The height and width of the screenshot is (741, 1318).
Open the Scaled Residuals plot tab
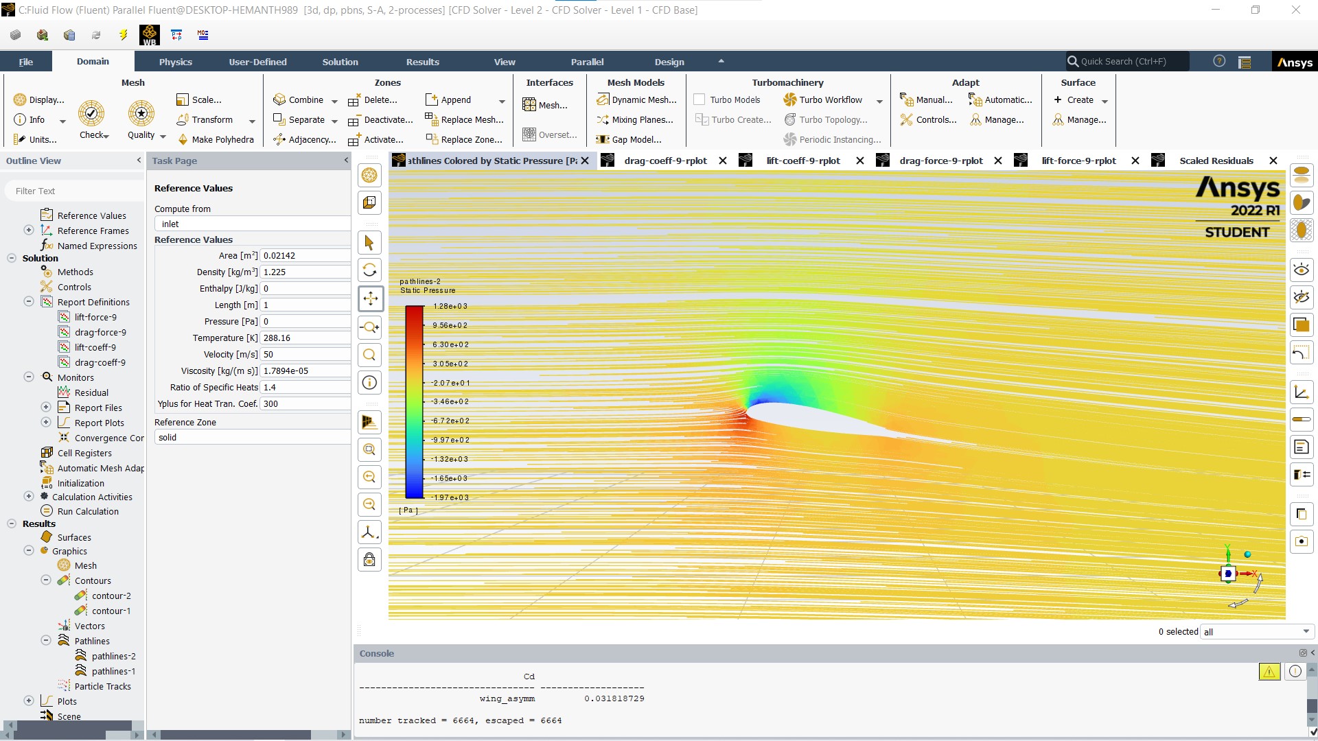click(1216, 161)
